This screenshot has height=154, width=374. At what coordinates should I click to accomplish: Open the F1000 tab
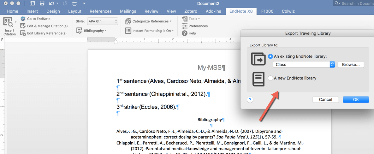tap(267, 11)
